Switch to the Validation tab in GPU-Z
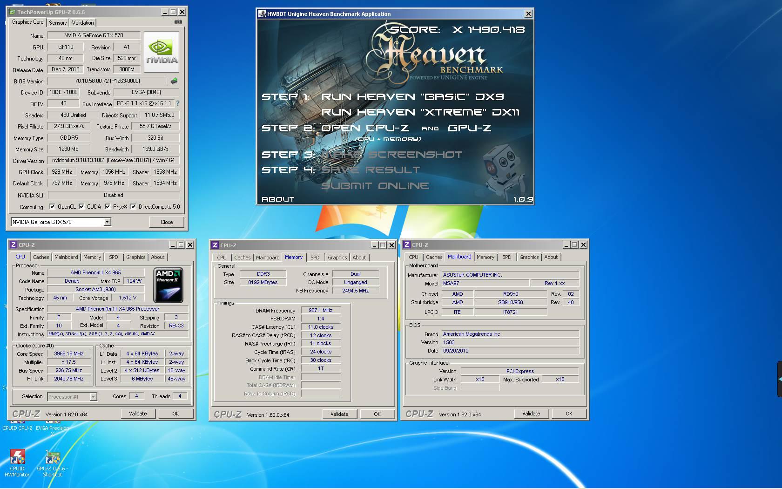 click(x=83, y=23)
